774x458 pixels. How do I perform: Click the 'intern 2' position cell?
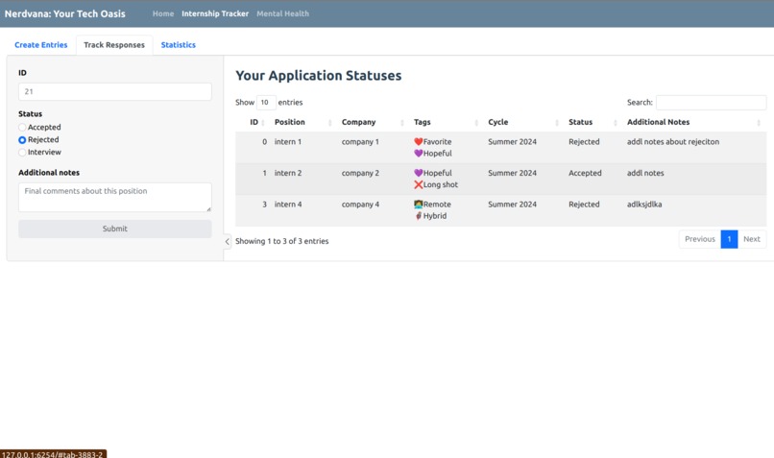pyautogui.click(x=288, y=173)
